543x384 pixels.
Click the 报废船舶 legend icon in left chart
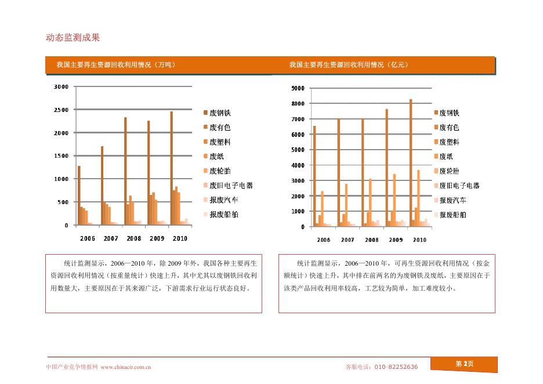pyautogui.click(x=205, y=213)
